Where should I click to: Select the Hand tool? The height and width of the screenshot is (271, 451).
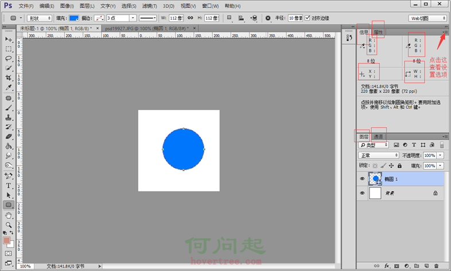pos(9,215)
